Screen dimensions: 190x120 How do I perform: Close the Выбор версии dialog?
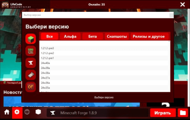[171, 15]
